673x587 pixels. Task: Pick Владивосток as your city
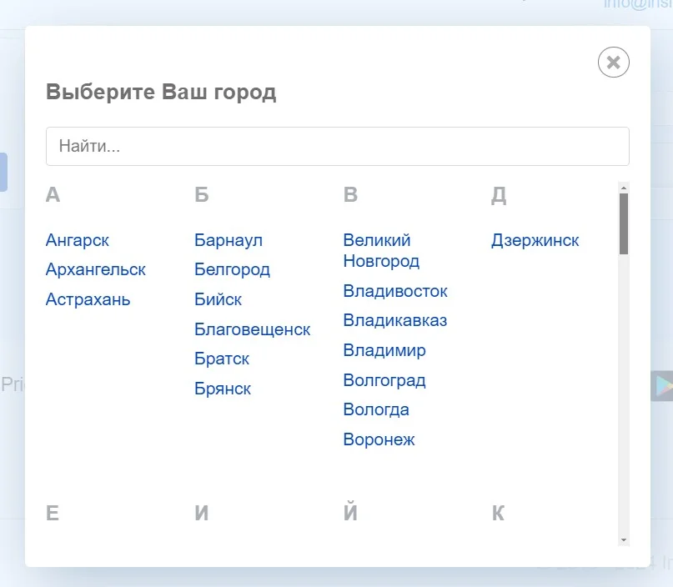[x=395, y=291]
